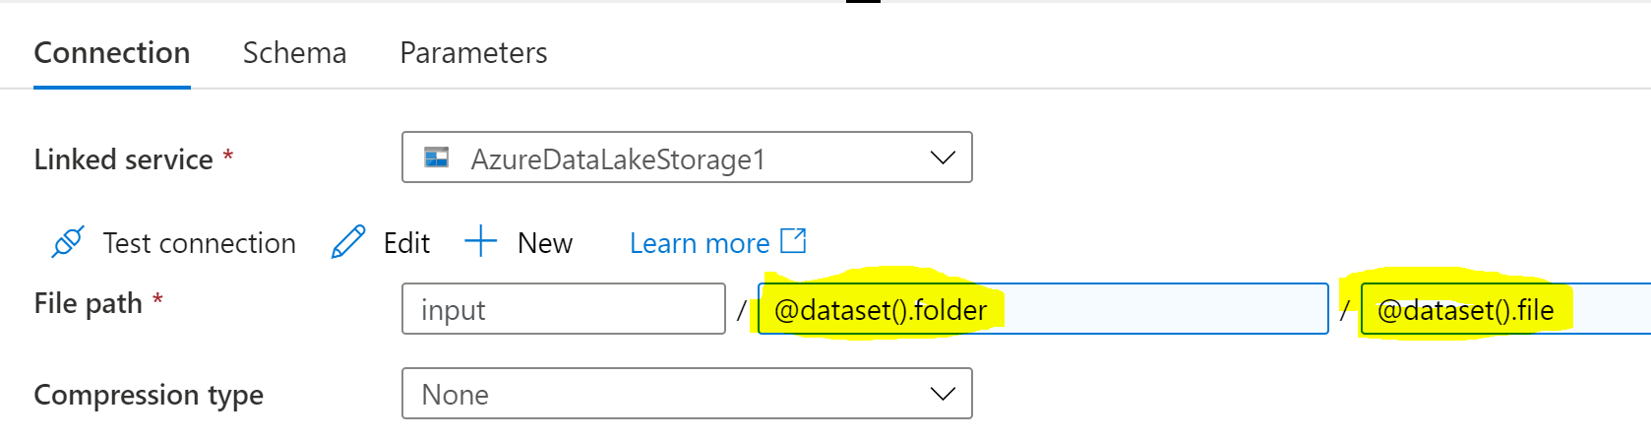The height and width of the screenshot is (440, 1651).
Task: Click the Test connection plug icon
Action: (68, 242)
